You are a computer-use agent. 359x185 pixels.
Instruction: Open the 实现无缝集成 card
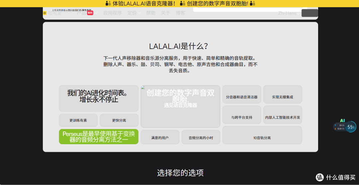283,94
